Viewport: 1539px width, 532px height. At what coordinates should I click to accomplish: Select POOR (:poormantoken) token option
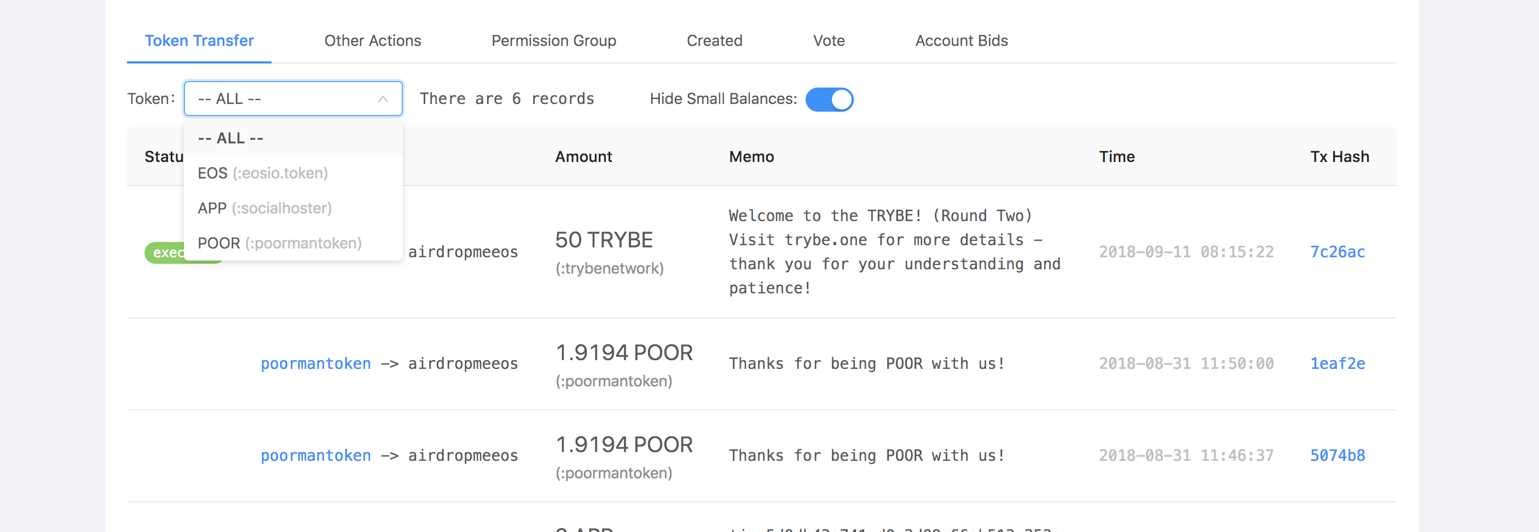point(279,243)
